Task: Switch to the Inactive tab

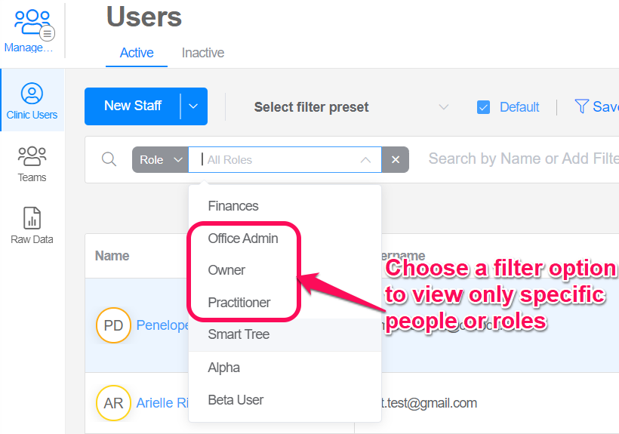Action: tap(203, 53)
